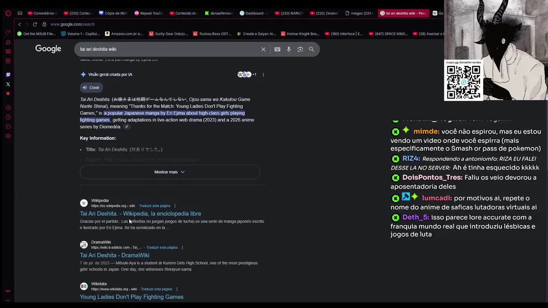Open the Guilty Gear Osts bookmark
Image resolution: width=548 pixels, height=308 pixels.
168,34
